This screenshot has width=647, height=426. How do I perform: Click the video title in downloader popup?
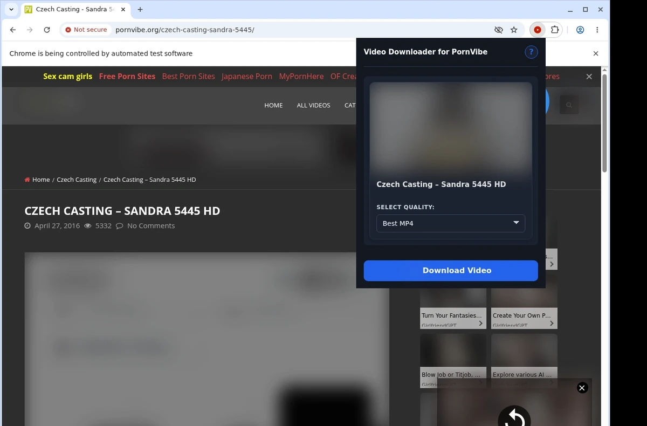441,184
